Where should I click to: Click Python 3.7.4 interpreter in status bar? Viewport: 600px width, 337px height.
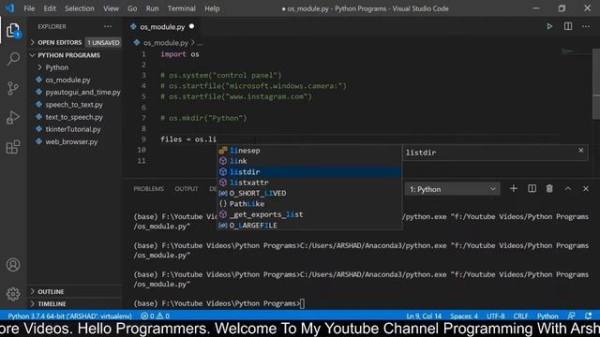click(x=69, y=316)
